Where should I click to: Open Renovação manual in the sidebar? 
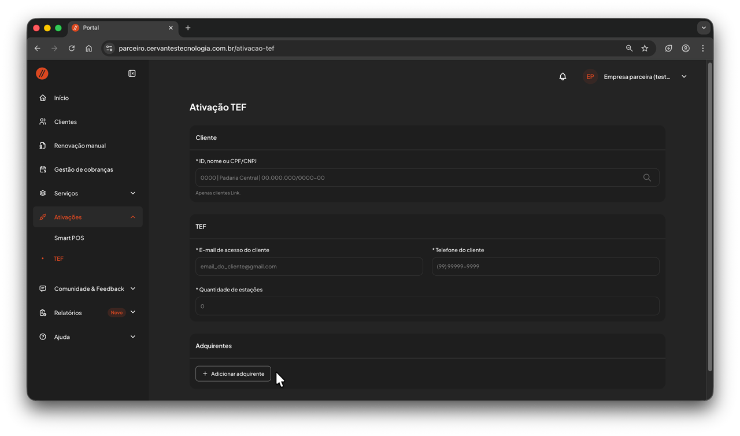point(80,146)
